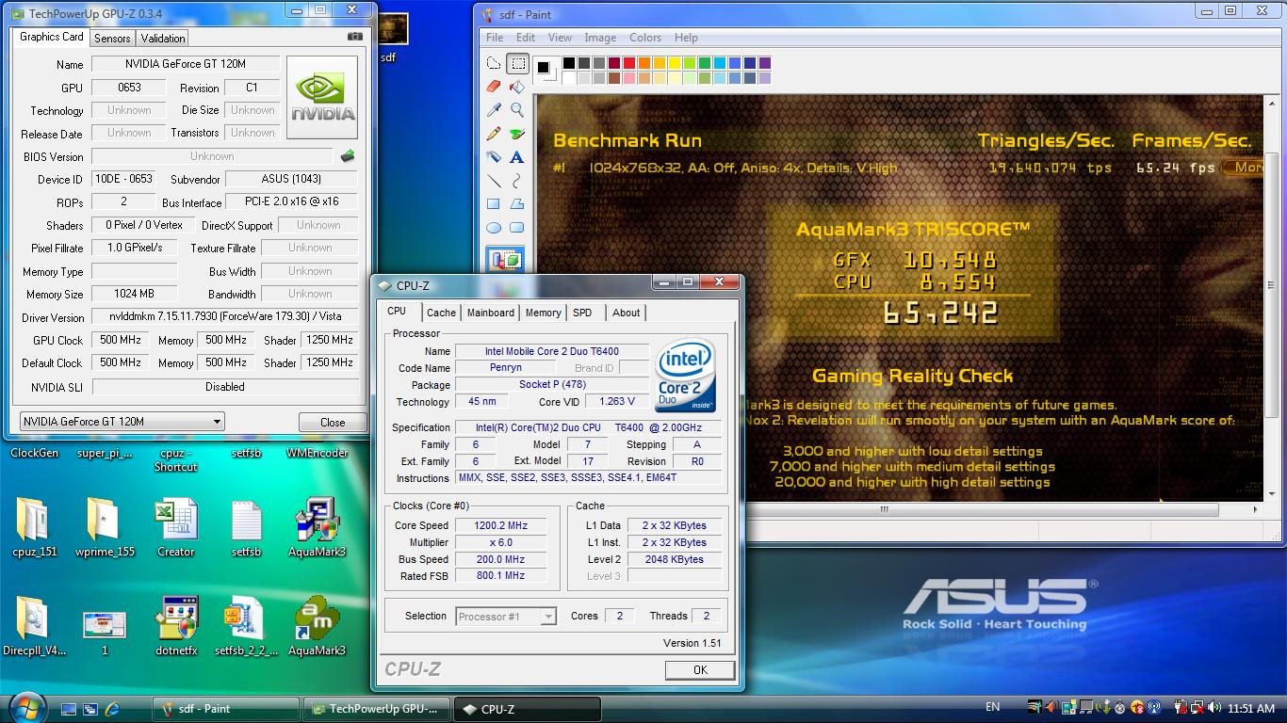Open the View menu in Paint

560,38
